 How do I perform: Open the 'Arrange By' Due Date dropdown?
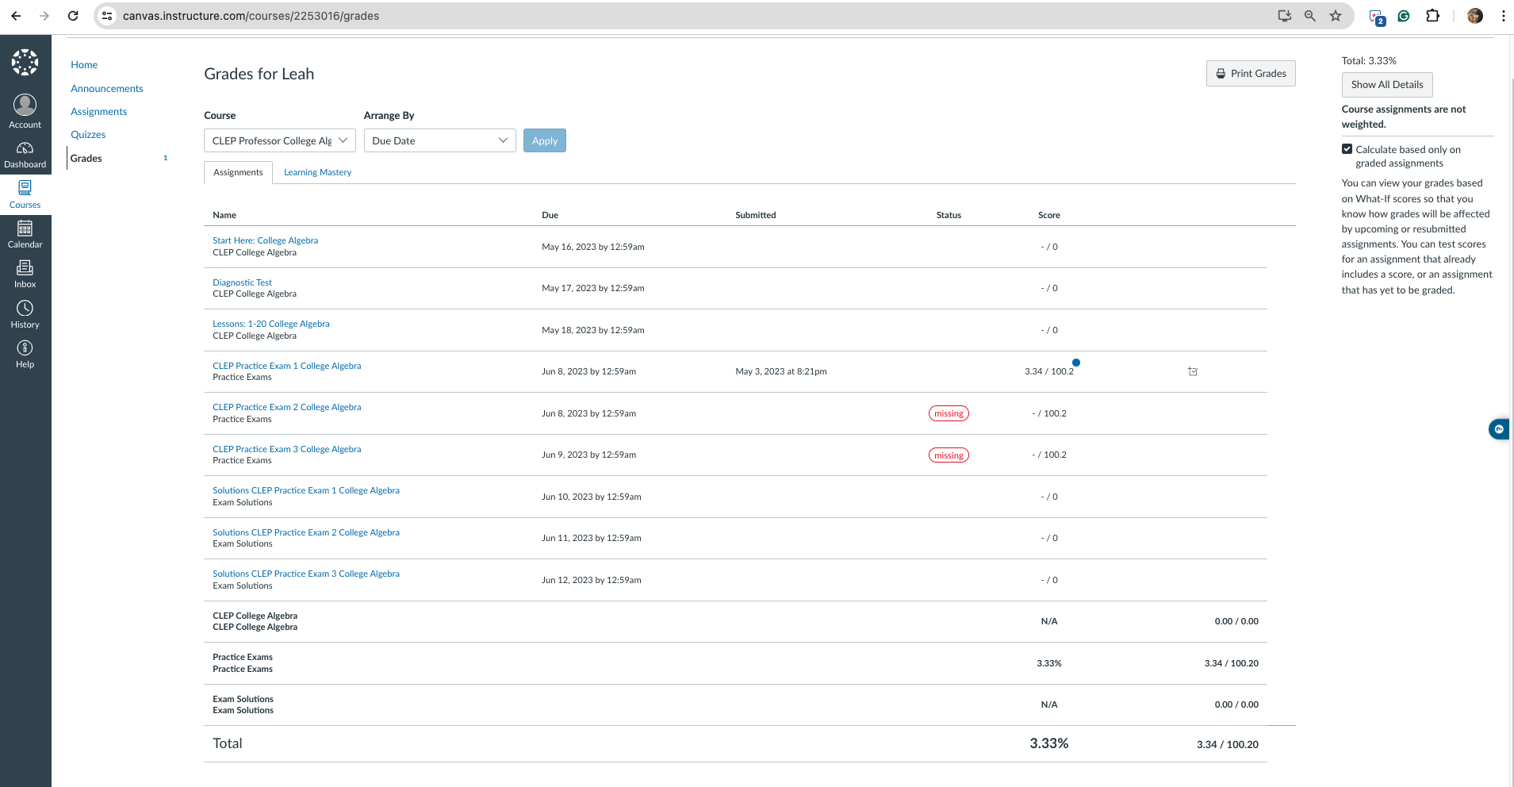[439, 140]
